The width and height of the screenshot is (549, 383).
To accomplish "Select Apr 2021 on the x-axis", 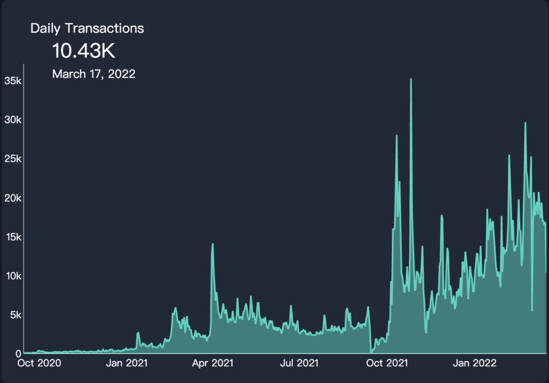I will [211, 363].
